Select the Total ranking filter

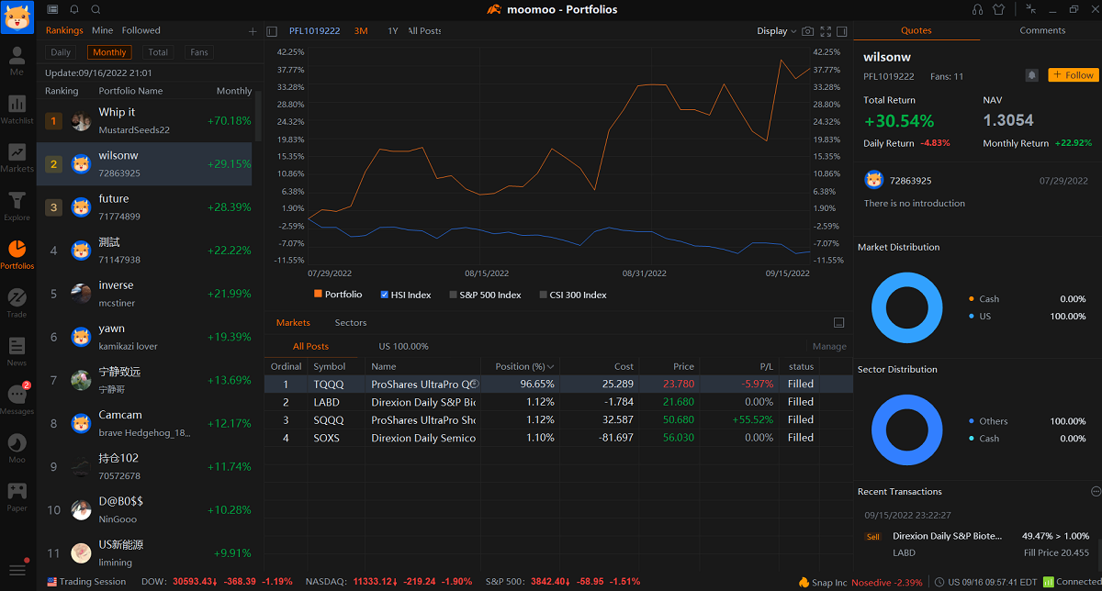pyautogui.click(x=158, y=52)
